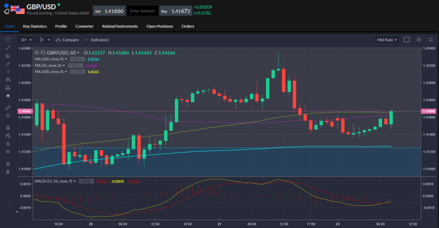This screenshot has height=228, width=439.
Task: Toggle visibility of all drawings eye icon
Action: [8, 152]
